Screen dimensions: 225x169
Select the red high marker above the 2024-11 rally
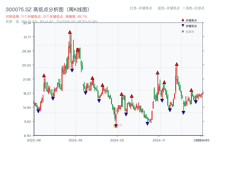[157, 73]
